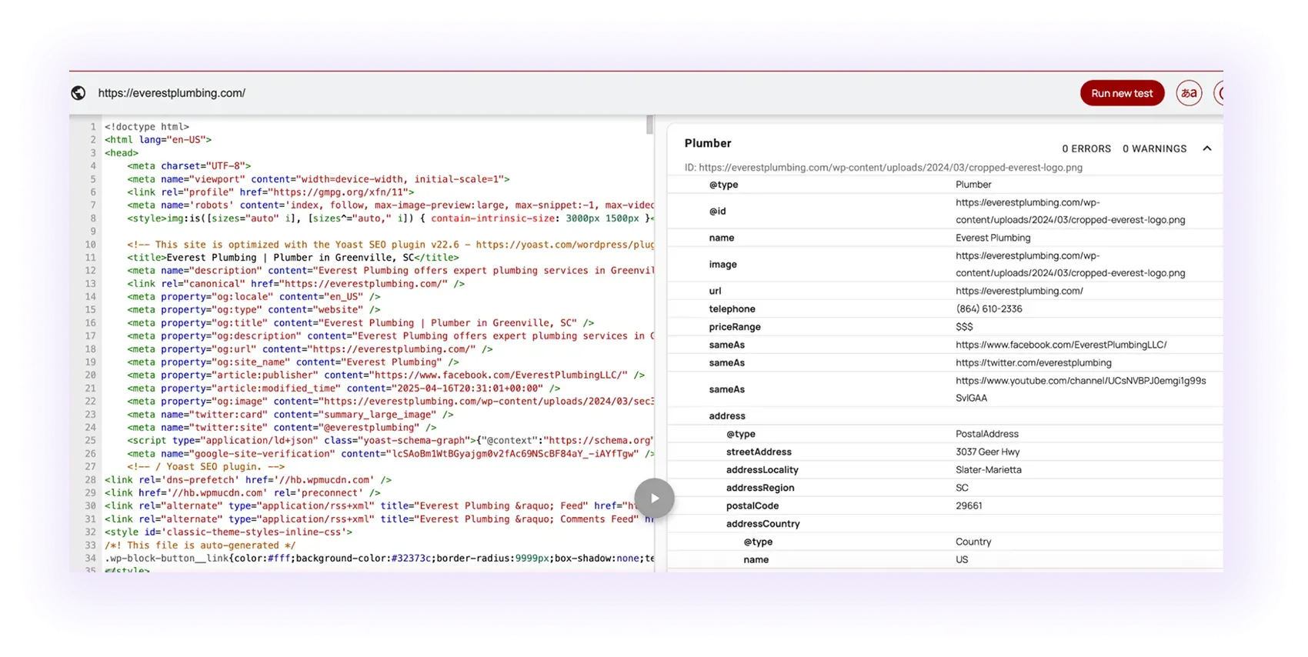1308x657 pixels.
Task: Click the globe icon beside the URL
Action: coord(78,93)
